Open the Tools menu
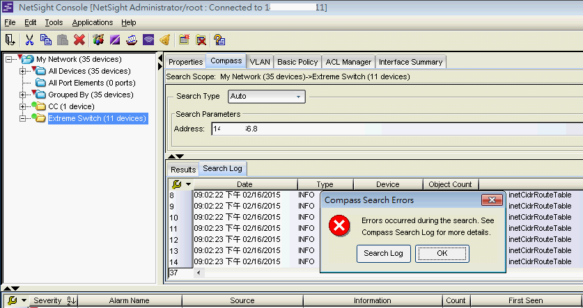The height and width of the screenshot is (308, 583). [54, 22]
